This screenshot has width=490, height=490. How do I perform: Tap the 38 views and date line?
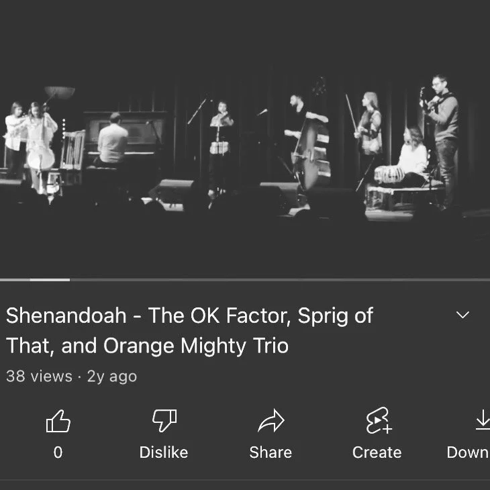(72, 377)
